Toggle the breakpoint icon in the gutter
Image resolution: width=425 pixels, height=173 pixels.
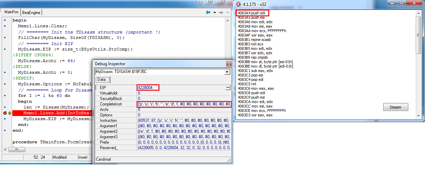(x=5, y=113)
